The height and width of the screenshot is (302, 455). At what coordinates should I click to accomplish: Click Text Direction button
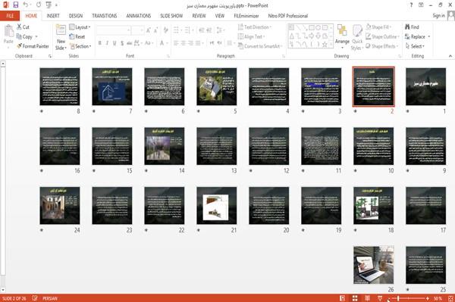pyautogui.click(x=255, y=27)
